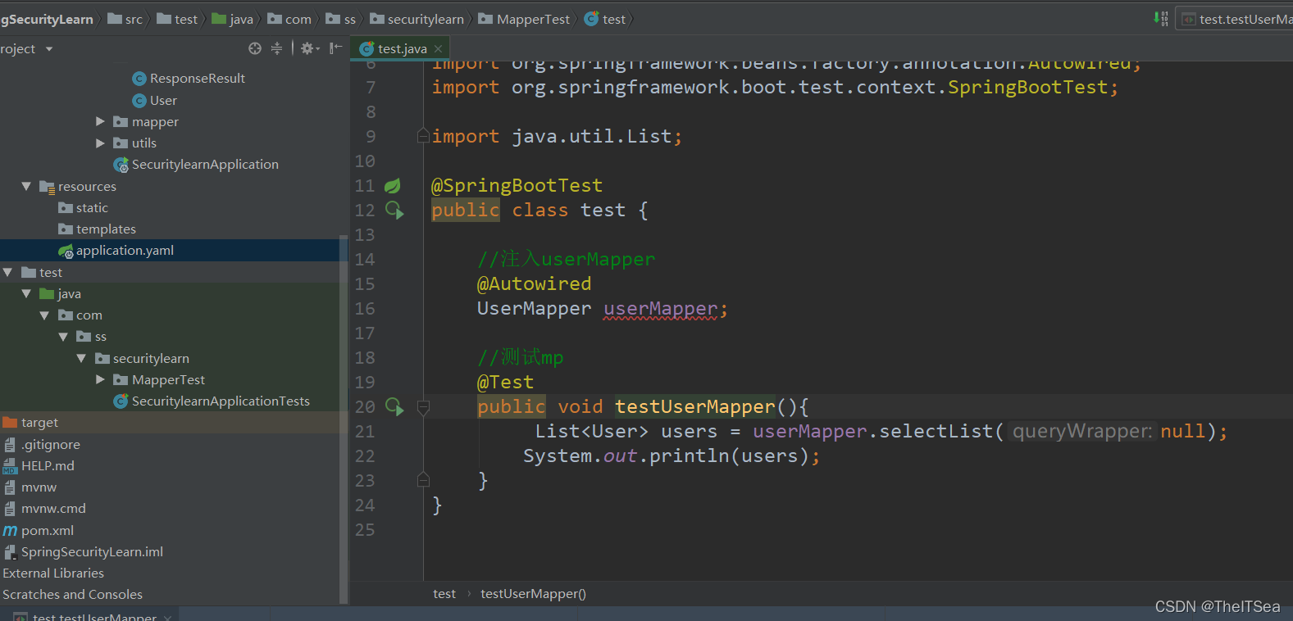Switch to the test.java editor tab
The height and width of the screenshot is (621, 1293).
[x=402, y=49]
